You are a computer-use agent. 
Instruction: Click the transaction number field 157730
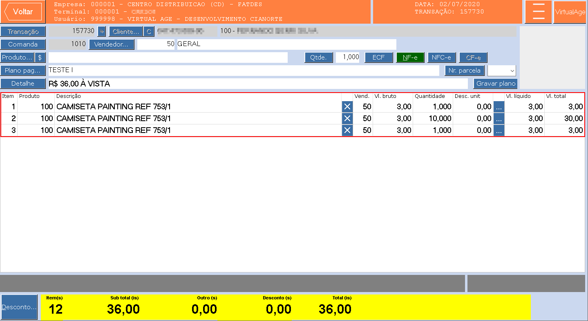(x=72, y=31)
